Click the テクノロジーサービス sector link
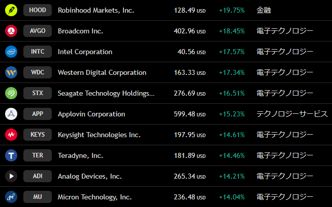 coord(292,114)
